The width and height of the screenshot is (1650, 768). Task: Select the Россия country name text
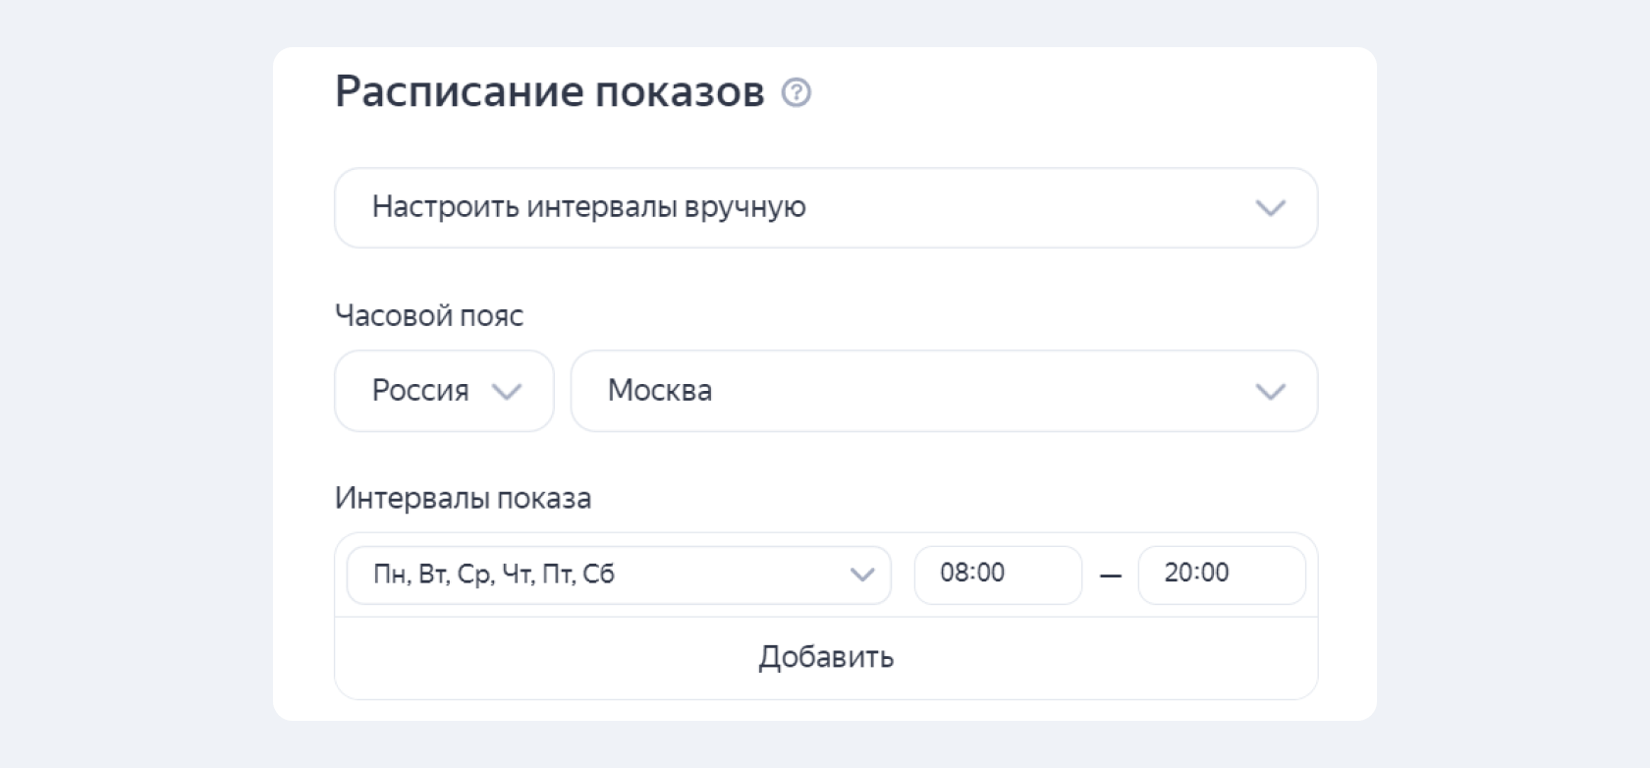tap(420, 391)
